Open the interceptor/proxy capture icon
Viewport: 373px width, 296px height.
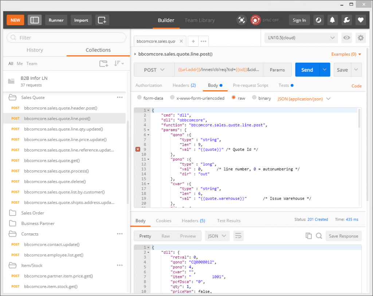click(x=242, y=20)
